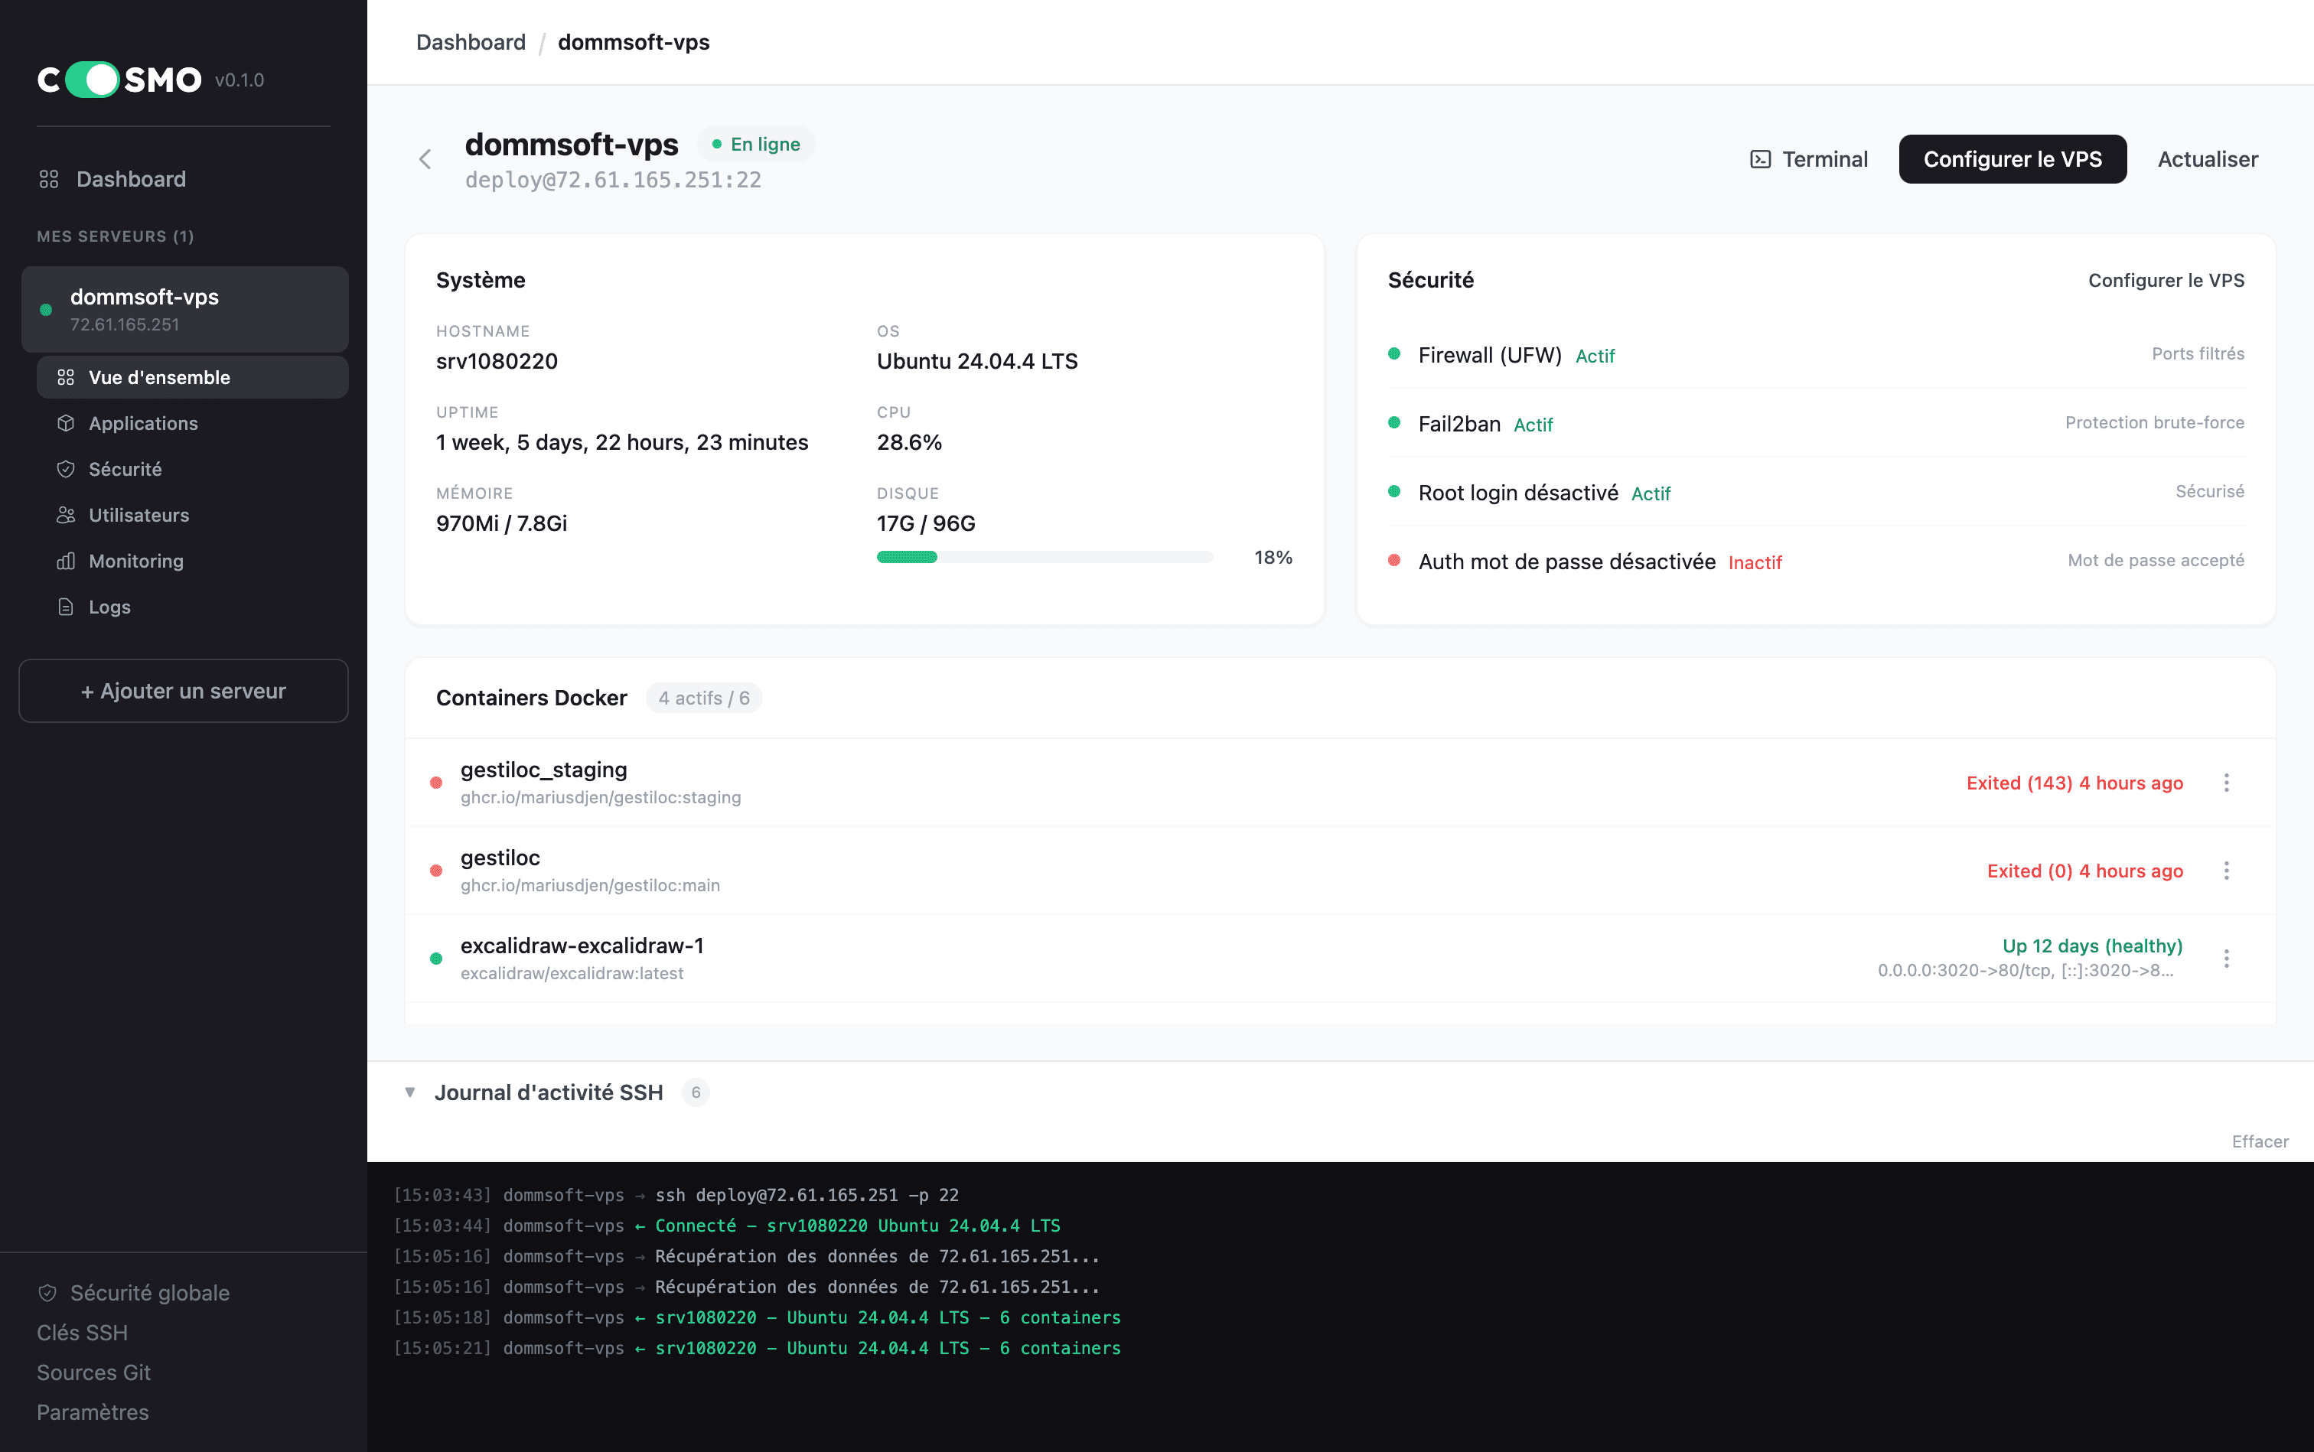Click the red Inactif status label
The image size is (2314, 1452).
pyautogui.click(x=1755, y=563)
